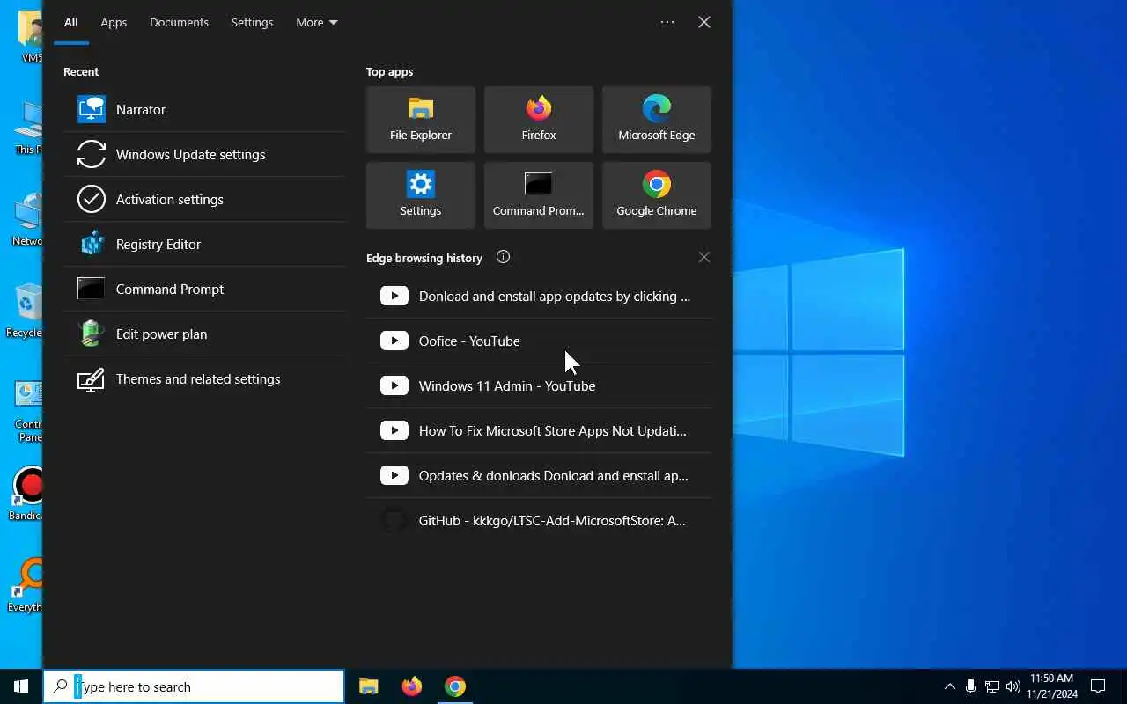Open File Explorer from the taskbar
The height and width of the screenshot is (704, 1127).
pos(368,686)
